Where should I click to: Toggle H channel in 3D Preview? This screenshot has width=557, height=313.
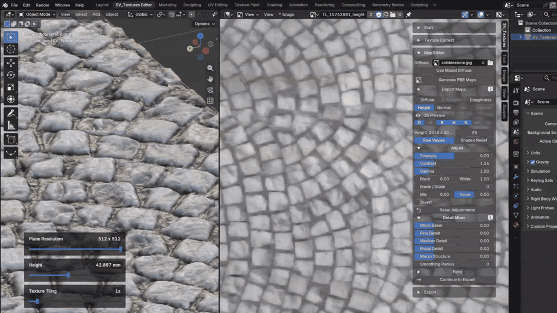tap(454, 123)
